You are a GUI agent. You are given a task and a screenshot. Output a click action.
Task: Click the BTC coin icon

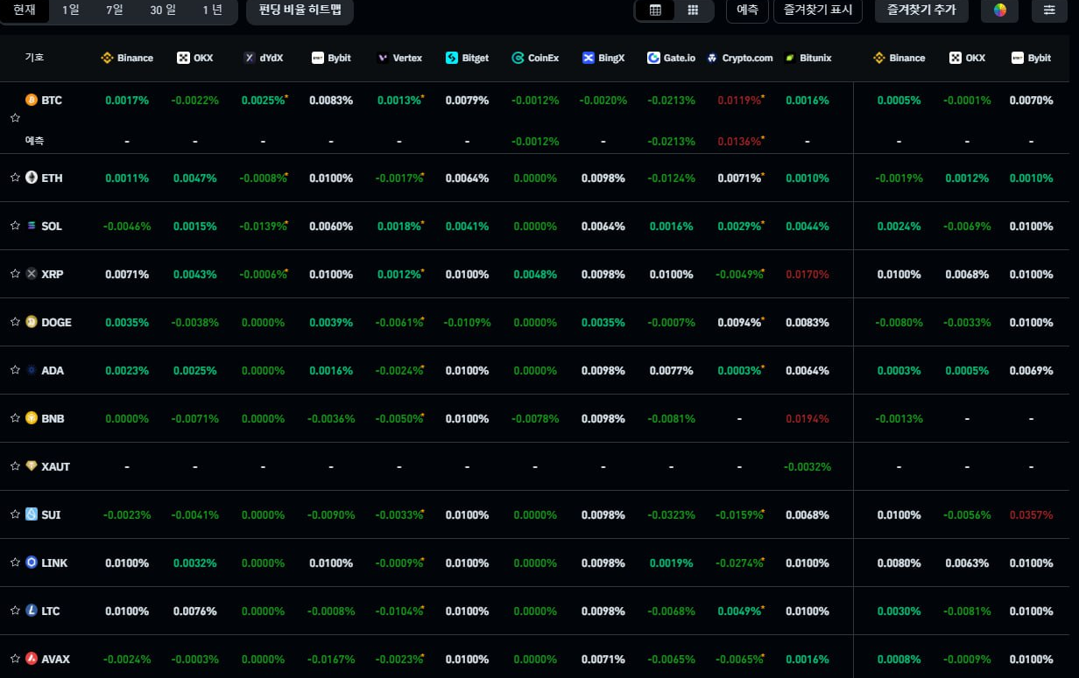(32, 100)
